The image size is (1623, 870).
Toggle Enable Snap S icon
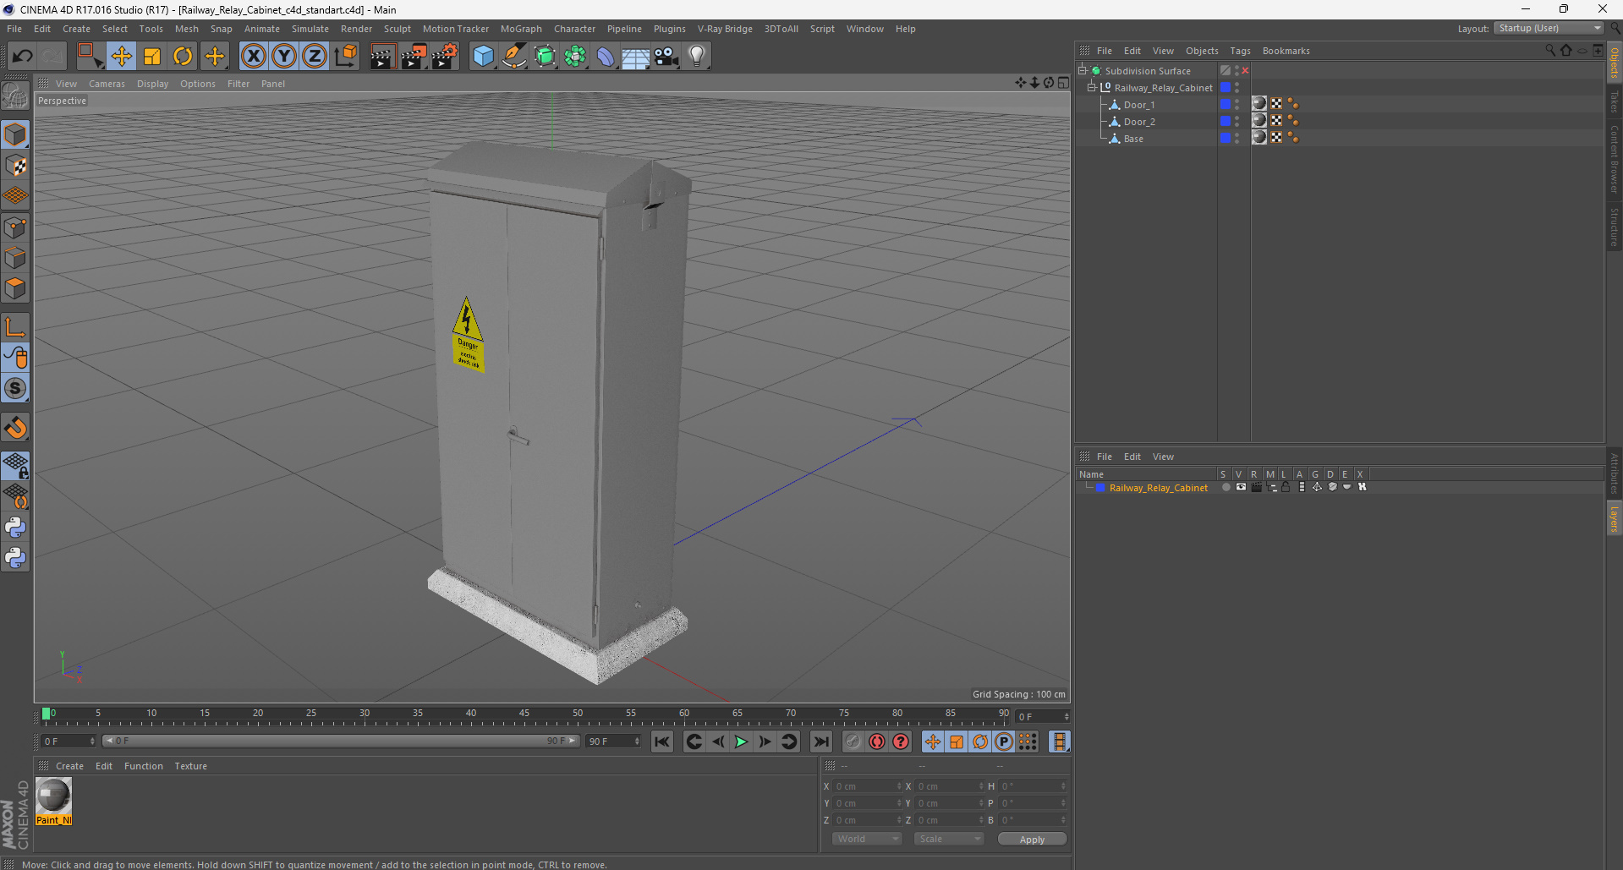[15, 388]
